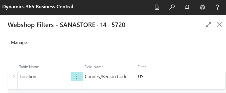Click Dynamics 365 Business Central title
Viewport: 226px width, 93px height.
(x=38, y=7)
